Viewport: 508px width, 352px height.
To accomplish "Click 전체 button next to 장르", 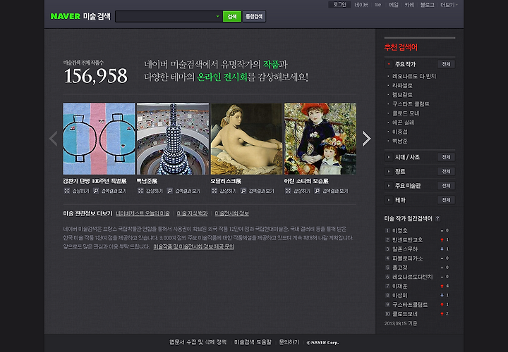I will tap(446, 171).
